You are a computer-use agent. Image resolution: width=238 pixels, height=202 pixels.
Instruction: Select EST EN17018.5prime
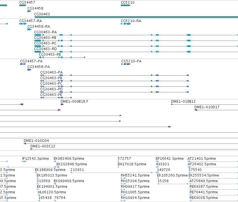(x=132, y=164)
